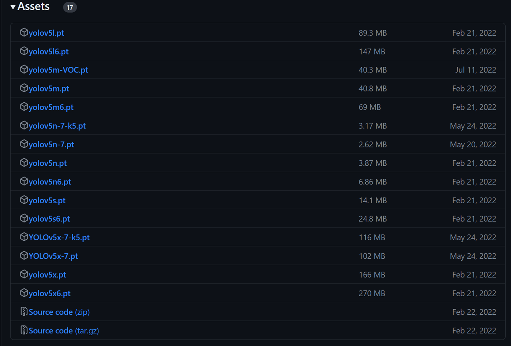Click the package icon next to yolov5m-VOC.pt
The image size is (511, 346).
[24, 70]
